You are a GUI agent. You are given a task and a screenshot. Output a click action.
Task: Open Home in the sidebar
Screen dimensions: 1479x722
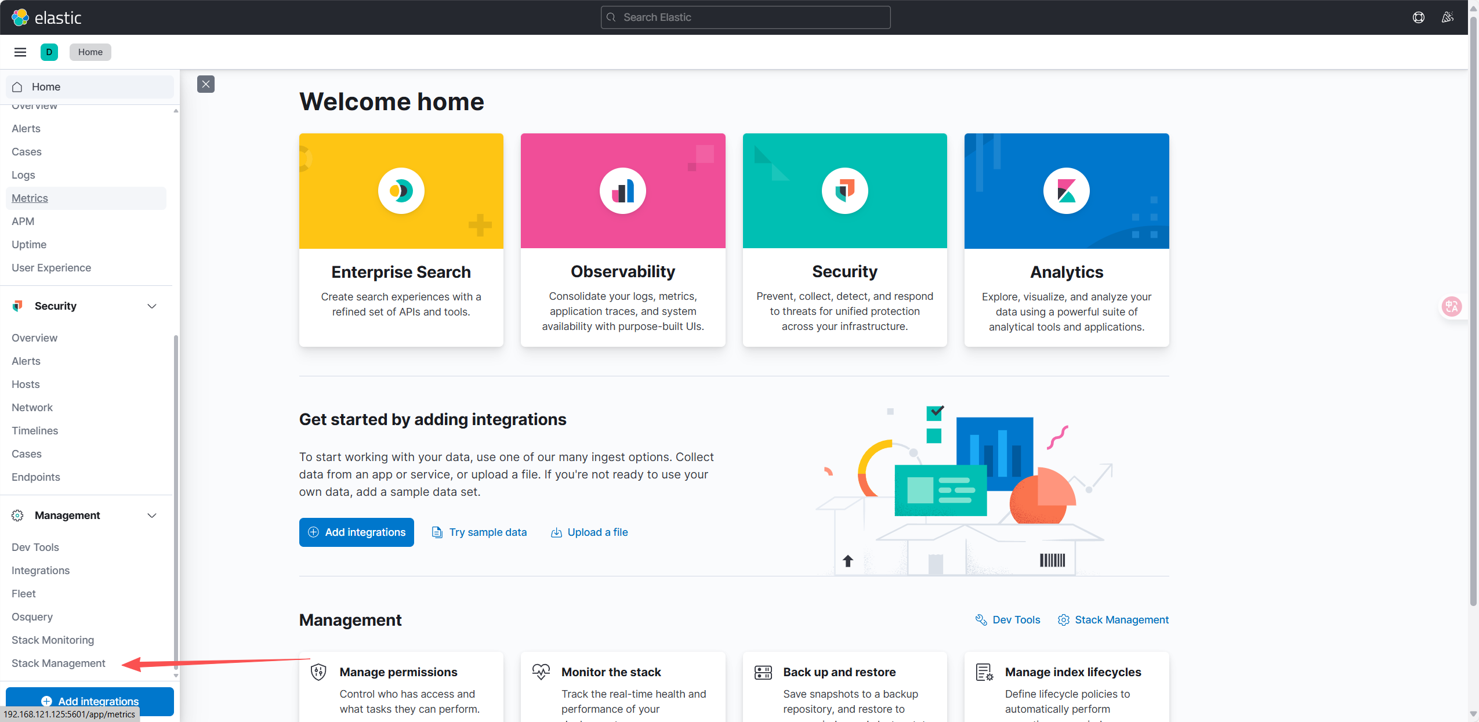90,87
